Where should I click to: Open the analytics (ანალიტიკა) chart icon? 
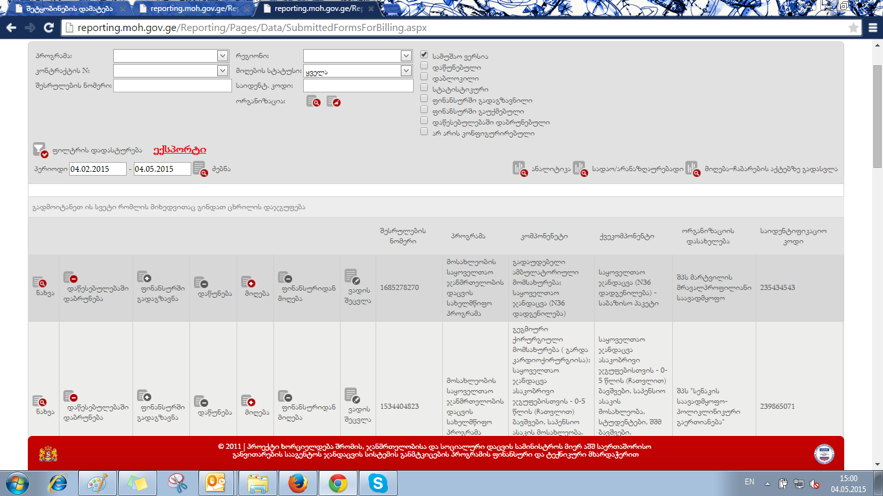coord(520,169)
